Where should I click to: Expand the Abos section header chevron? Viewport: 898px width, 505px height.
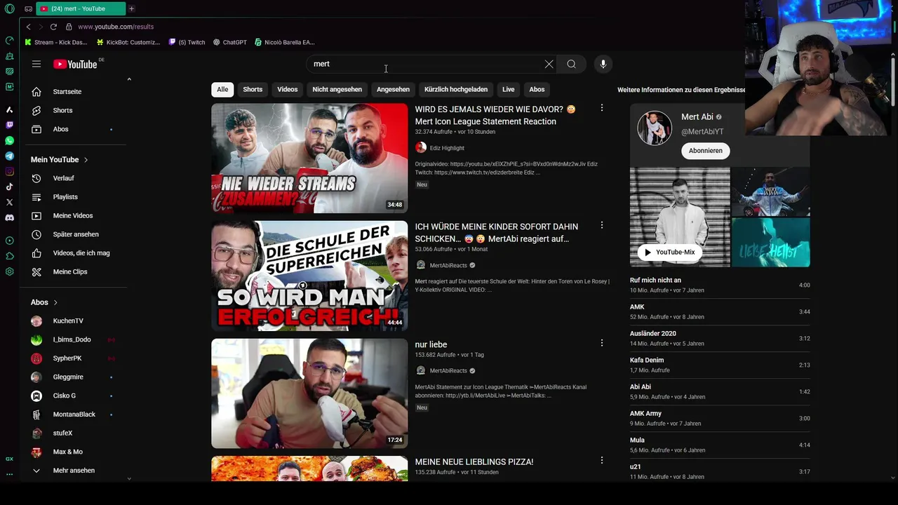55,302
